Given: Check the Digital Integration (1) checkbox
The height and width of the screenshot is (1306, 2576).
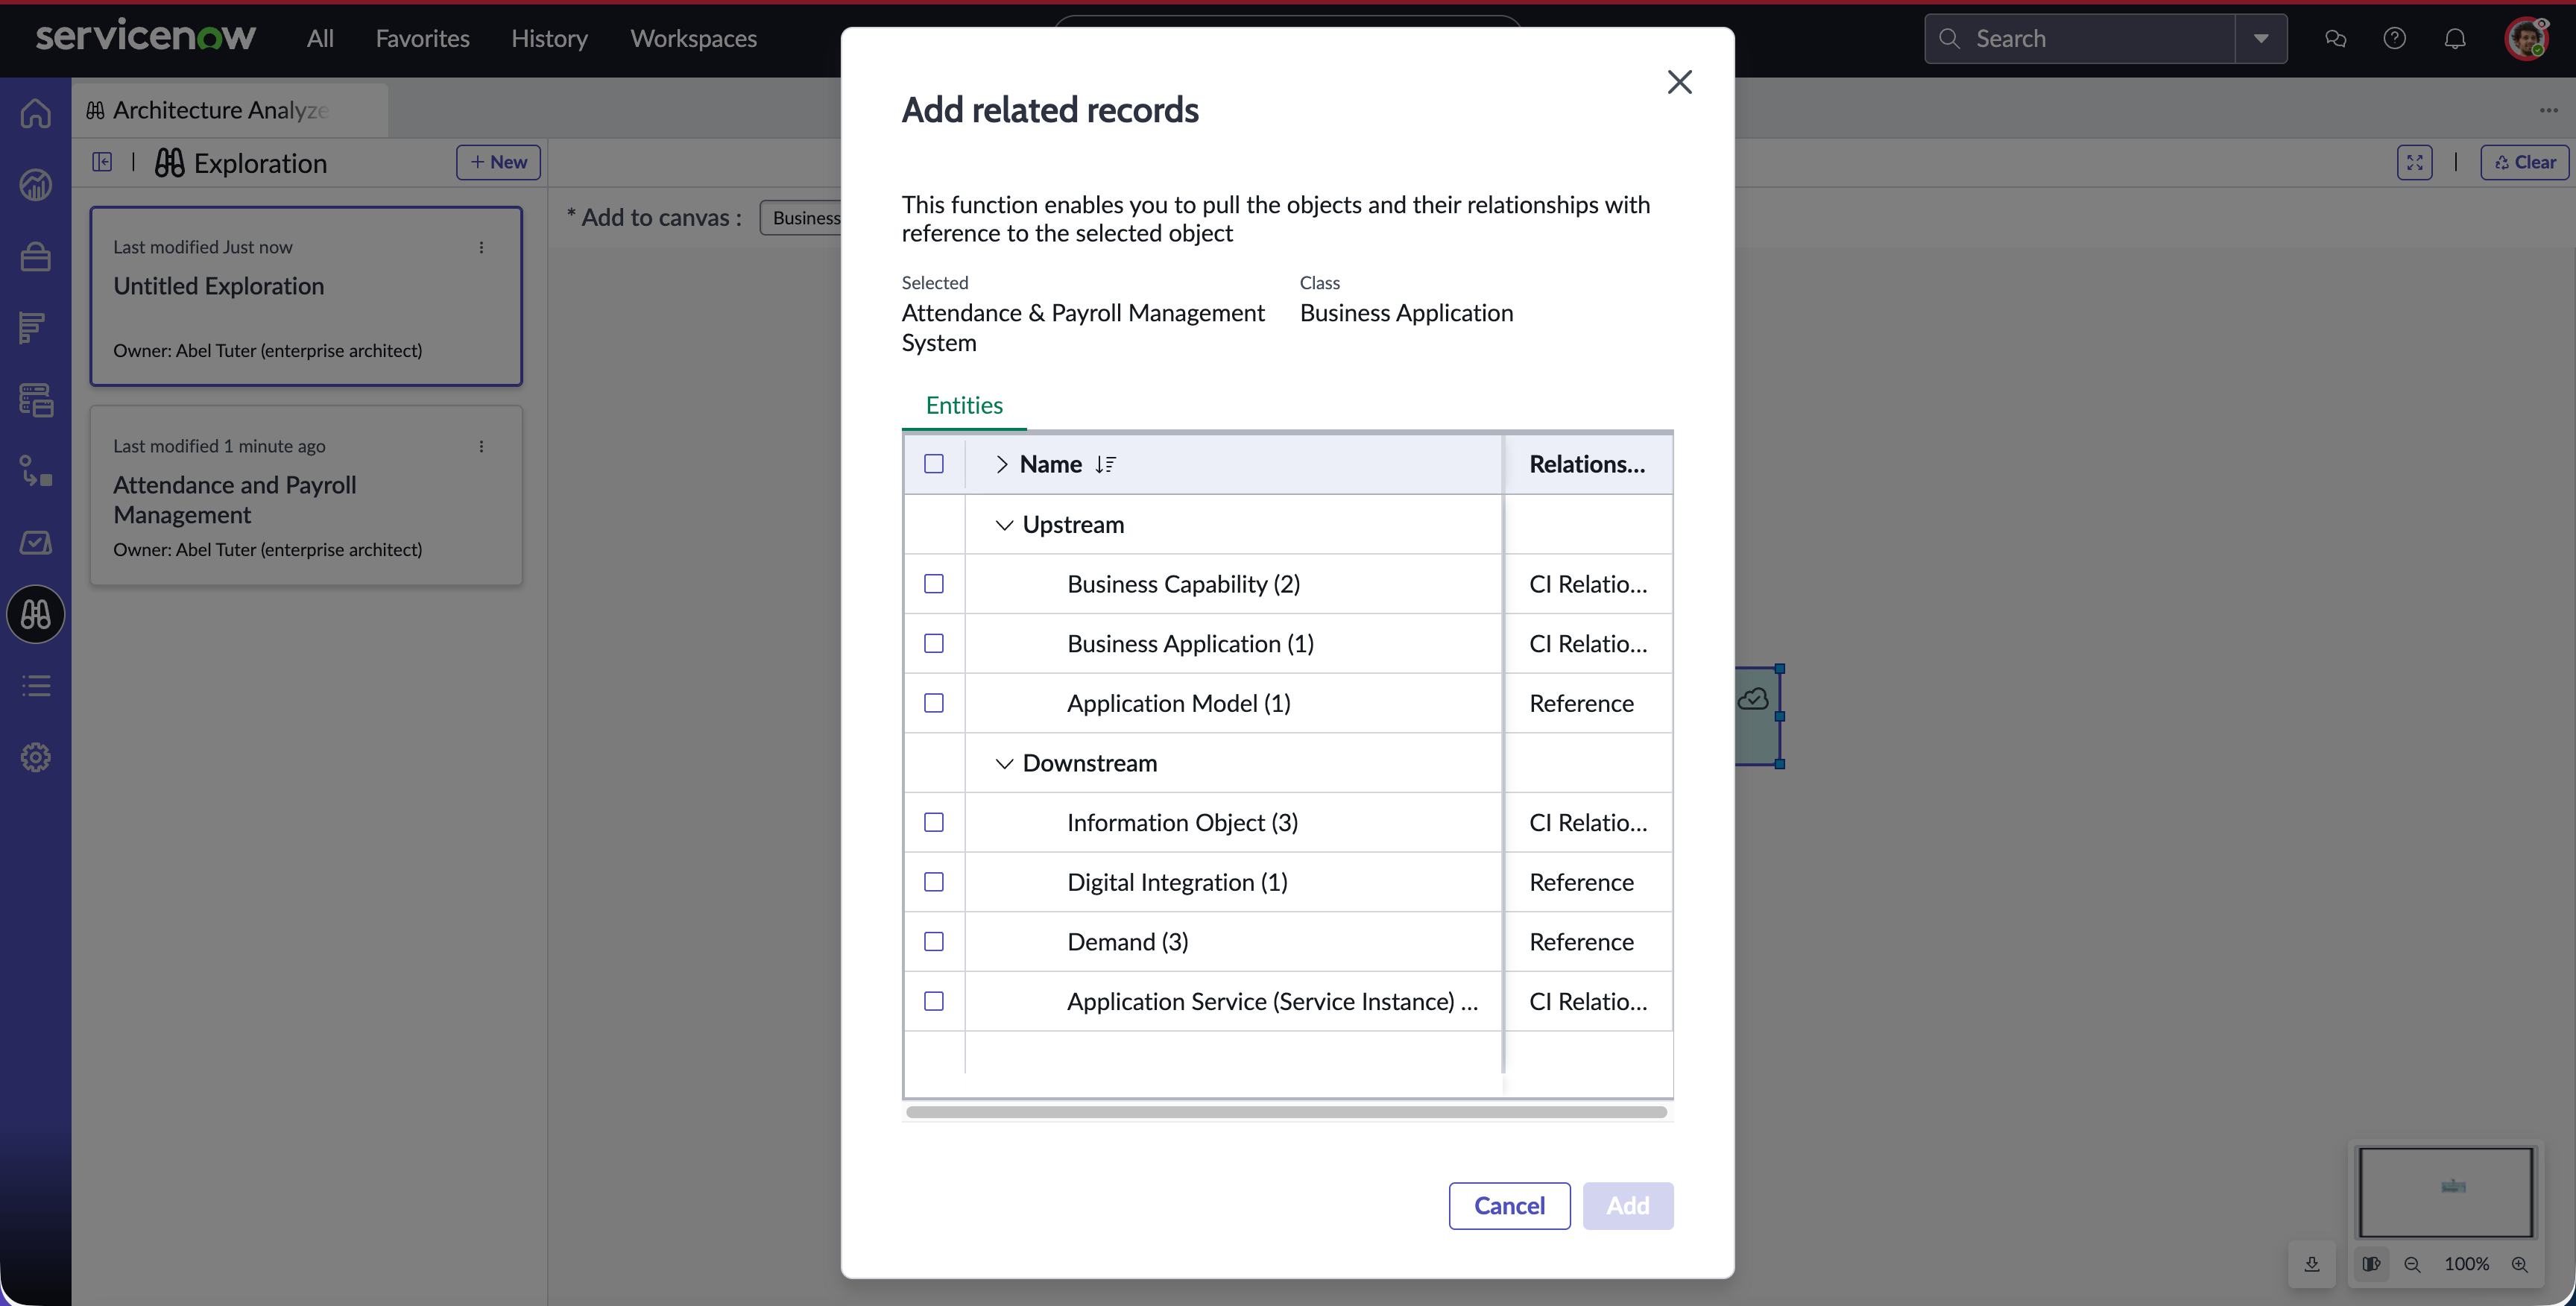Looking at the screenshot, I should pos(934,882).
